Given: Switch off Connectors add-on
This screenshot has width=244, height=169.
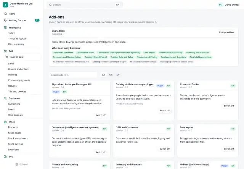Looking at the screenshot, I should coord(100,152).
